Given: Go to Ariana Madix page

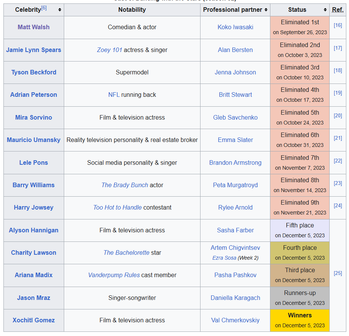Looking at the screenshot, I should tap(34, 275).
